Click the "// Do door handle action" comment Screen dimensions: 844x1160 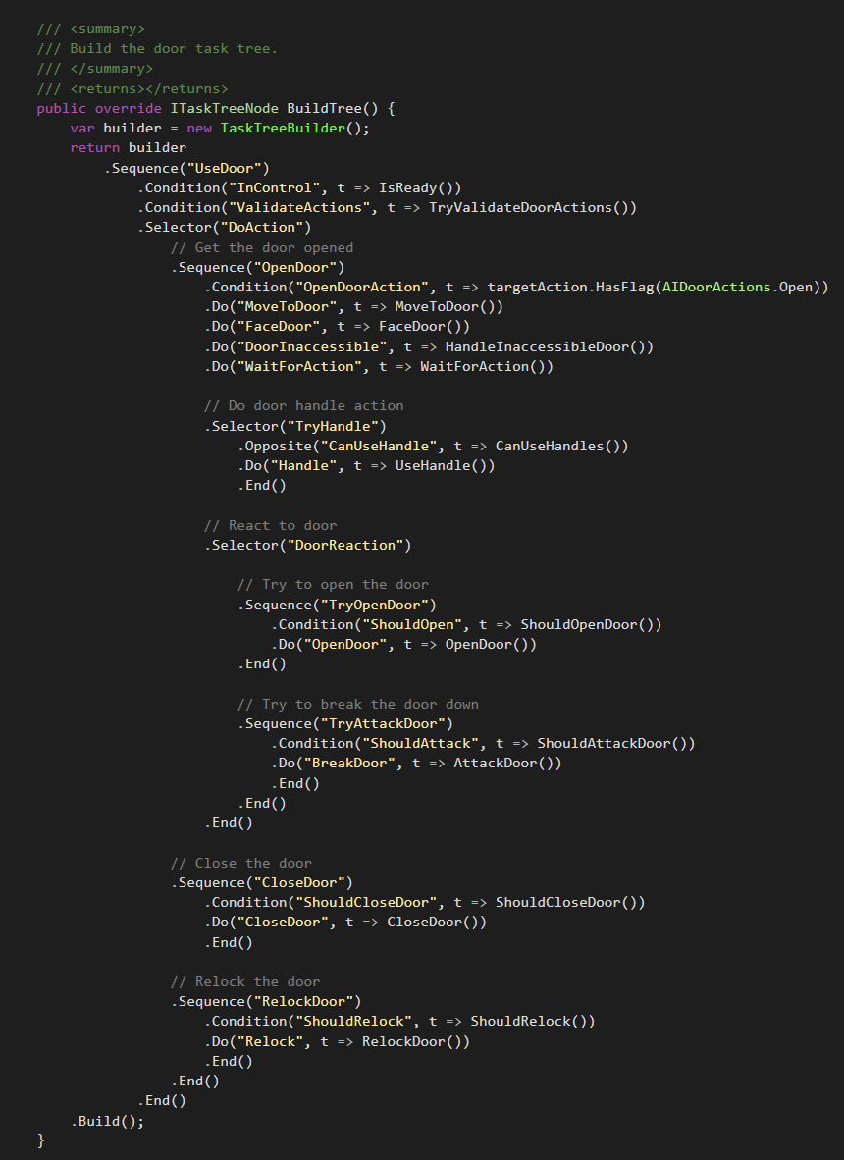[303, 406]
